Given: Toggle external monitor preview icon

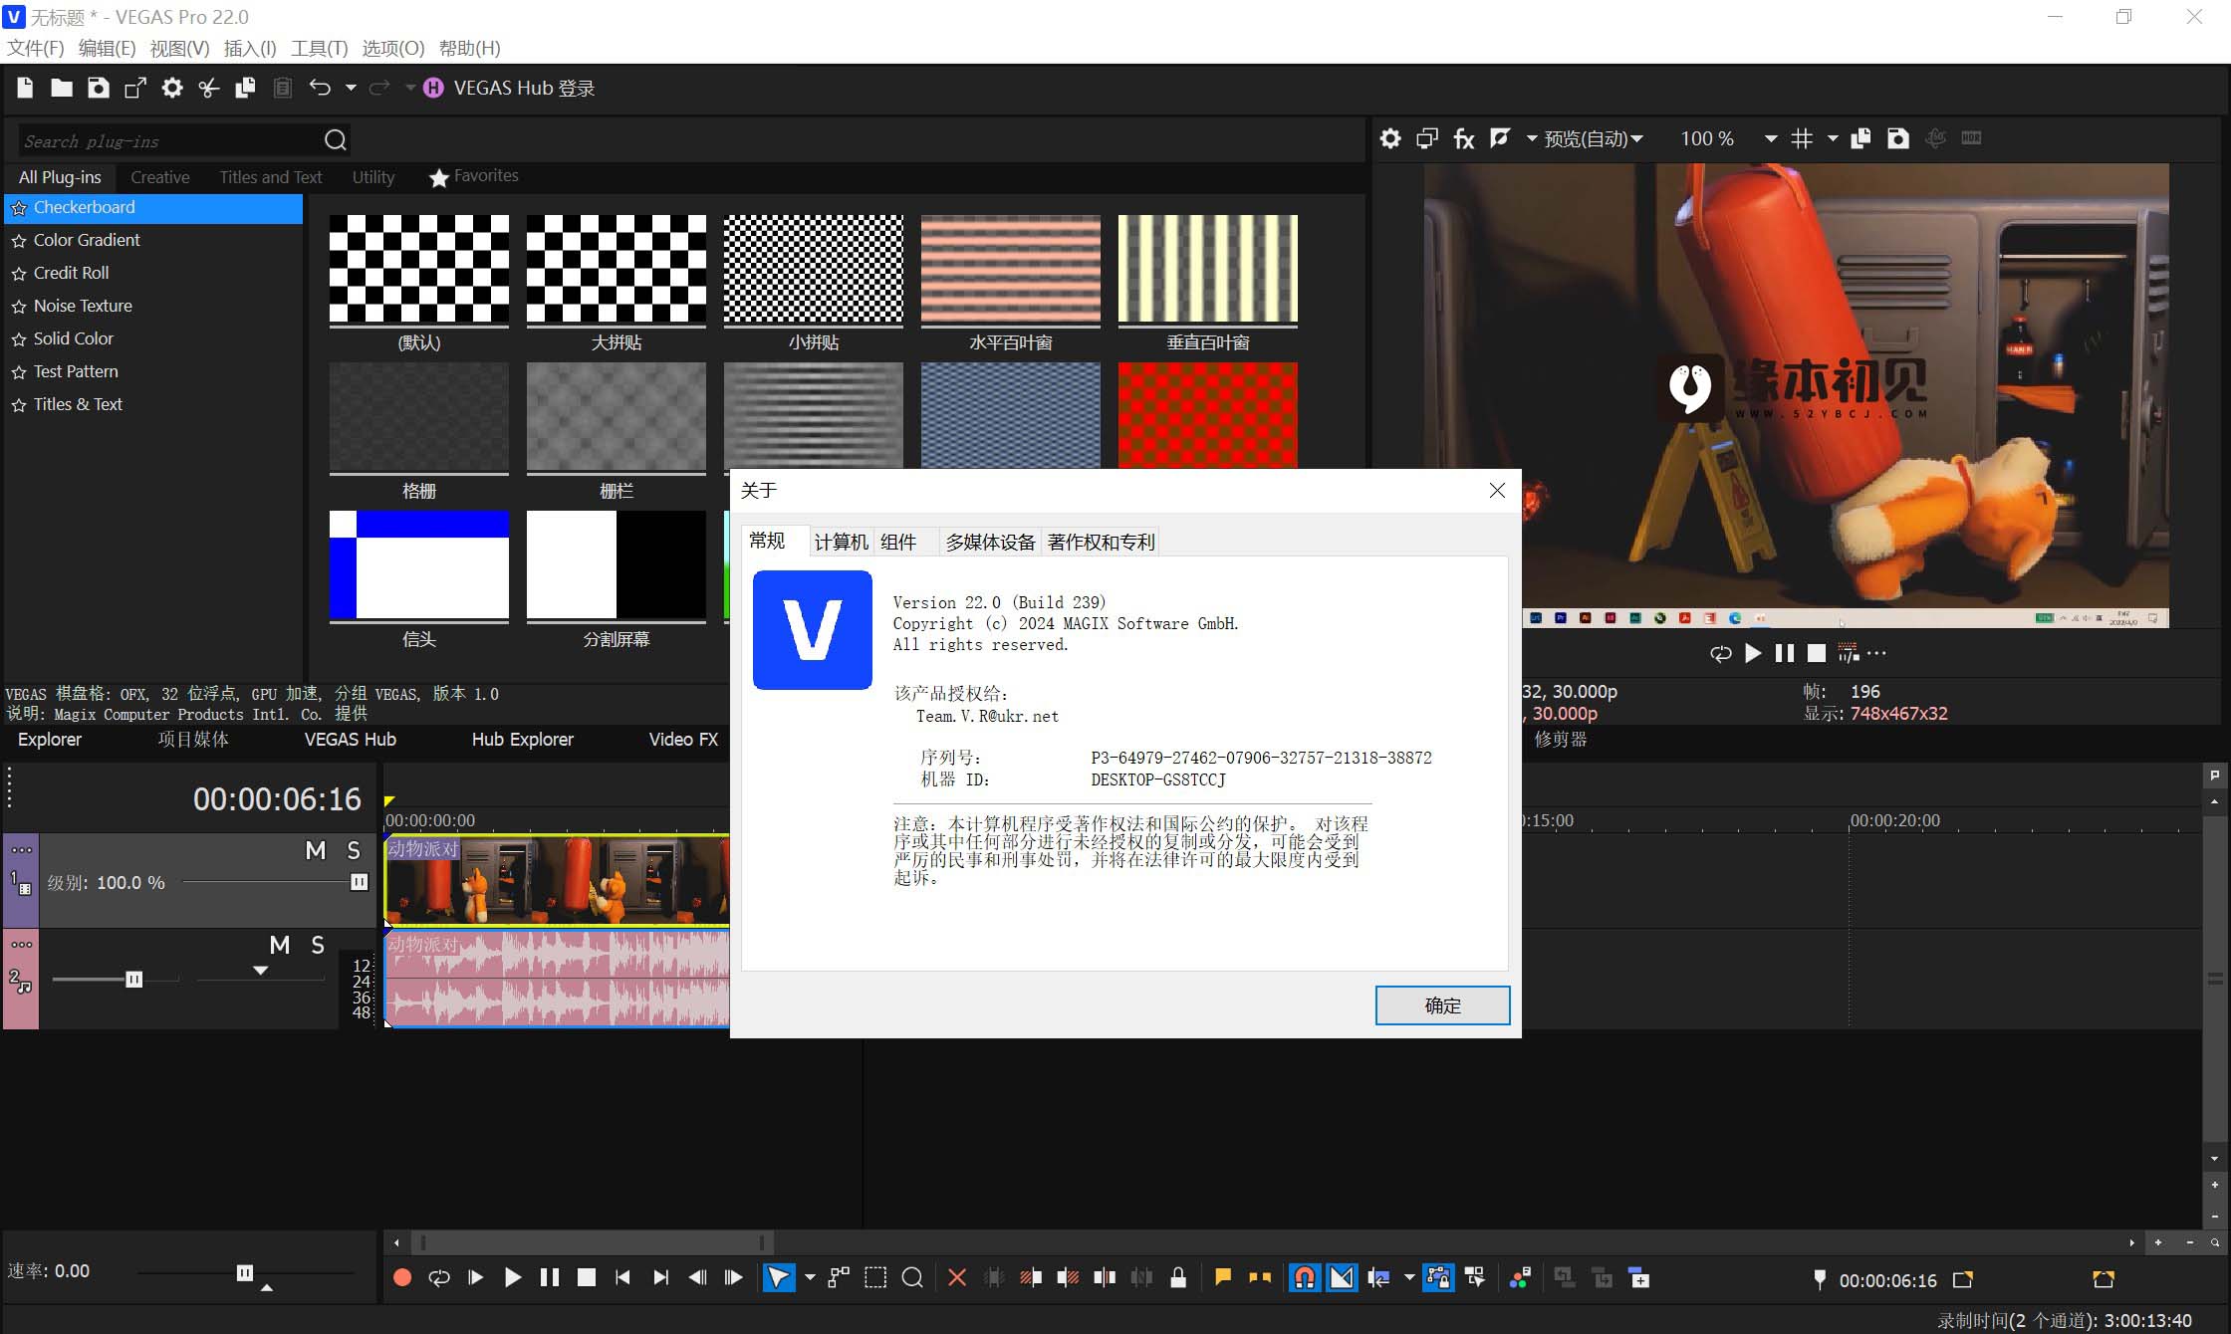Looking at the screenshot, I should (x=1427, y=138).
